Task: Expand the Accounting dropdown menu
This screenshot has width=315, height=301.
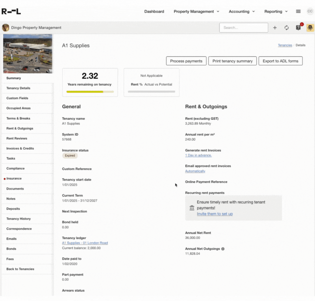Action: pos(241,11)
